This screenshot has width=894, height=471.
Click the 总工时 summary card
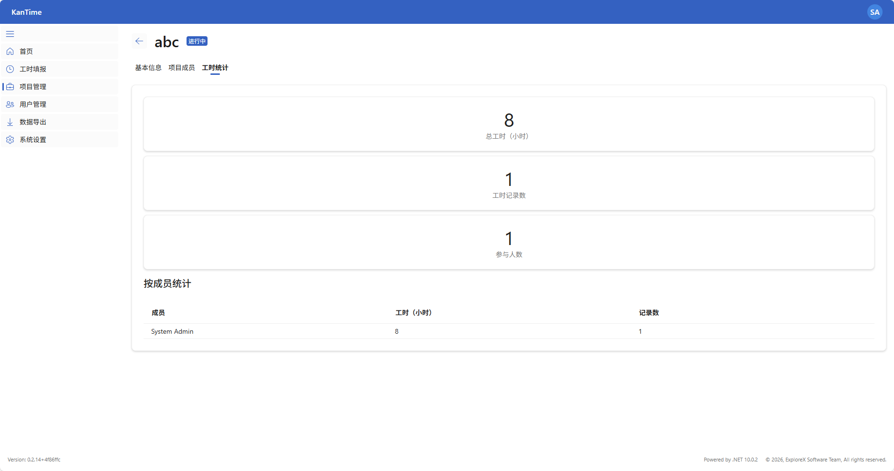tap(509, 124)
